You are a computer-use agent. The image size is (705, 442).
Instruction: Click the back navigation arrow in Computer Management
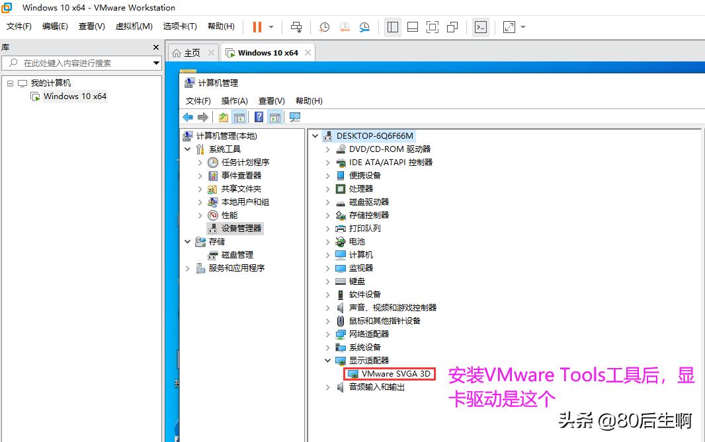click(188, 117)
